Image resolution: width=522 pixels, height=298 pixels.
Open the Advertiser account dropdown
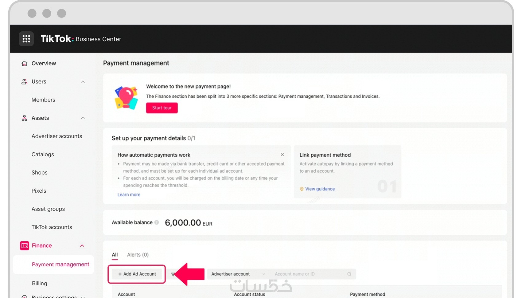pos(238,274)
